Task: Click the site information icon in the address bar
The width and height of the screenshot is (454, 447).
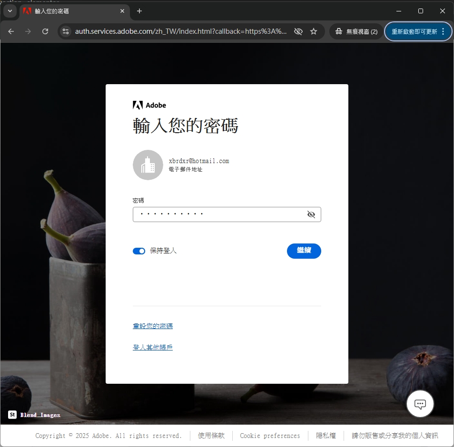Action: point(66,31)
